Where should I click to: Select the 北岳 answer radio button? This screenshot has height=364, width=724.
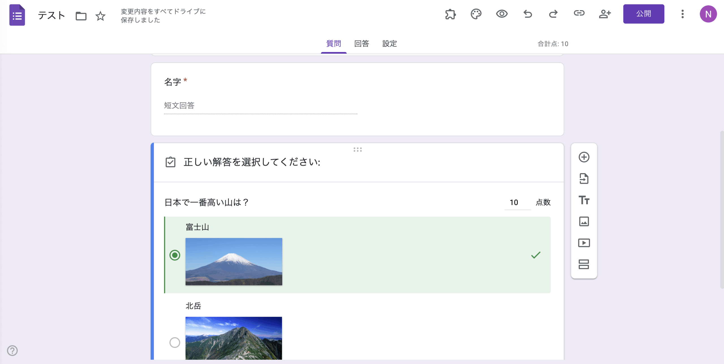(175, 343)
